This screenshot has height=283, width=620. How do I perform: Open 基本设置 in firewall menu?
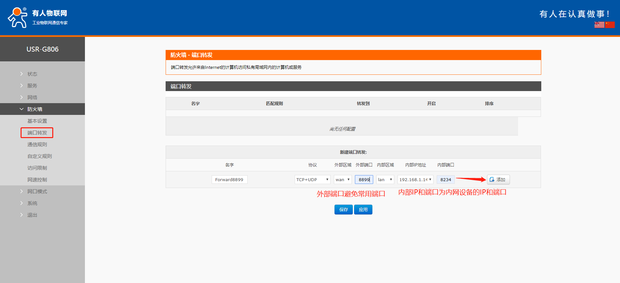pyautogui.click(x=37, y=121)
